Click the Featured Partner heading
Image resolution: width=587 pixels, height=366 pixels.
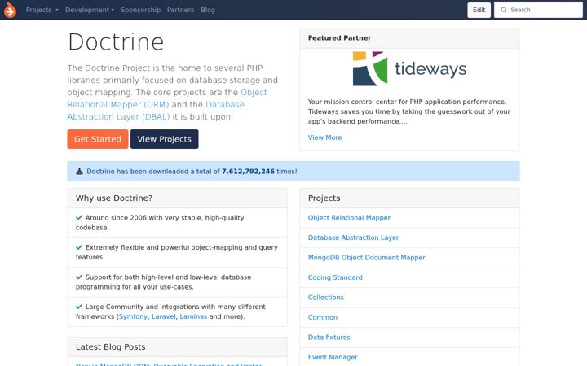pos(339,37)
